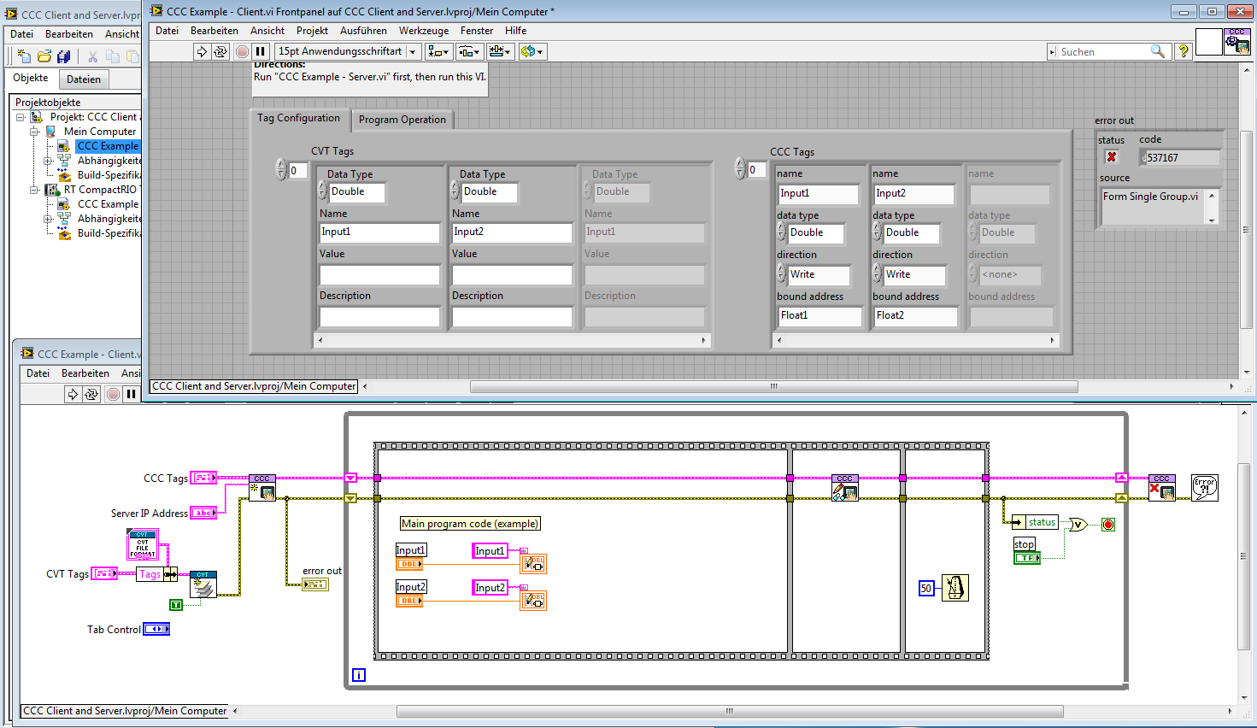Toggle the error out status indicator
Viewport: 1257px width, 728px height.
click(x=1112, y=157)
